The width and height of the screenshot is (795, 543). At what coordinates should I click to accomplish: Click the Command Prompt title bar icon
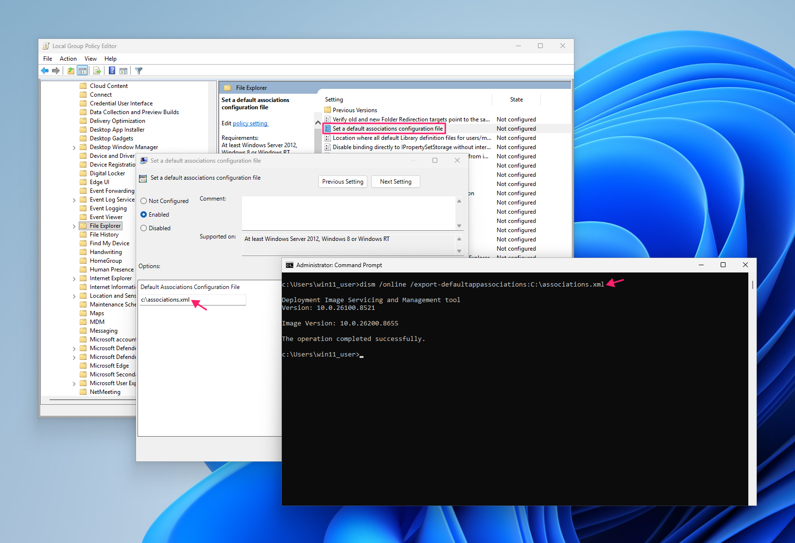click(290, 265)
